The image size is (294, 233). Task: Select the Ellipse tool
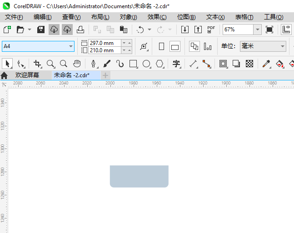[147, 64]
